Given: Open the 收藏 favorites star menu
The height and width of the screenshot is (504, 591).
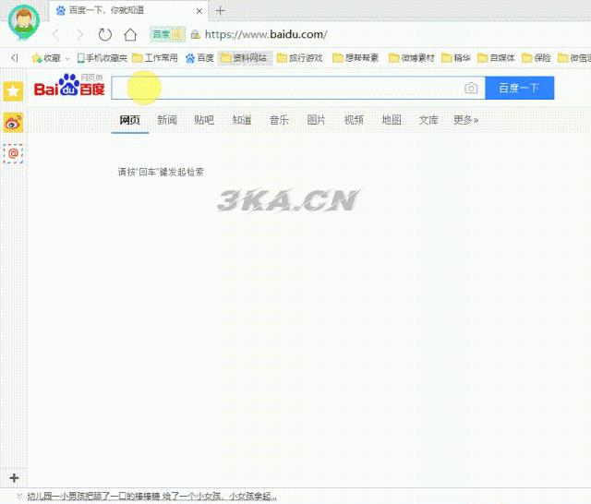Looking at the screenshot, I should click(46, 58).
